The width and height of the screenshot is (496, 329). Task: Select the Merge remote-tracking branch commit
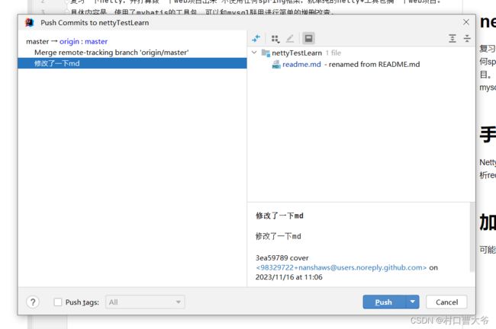click(111, 53)
